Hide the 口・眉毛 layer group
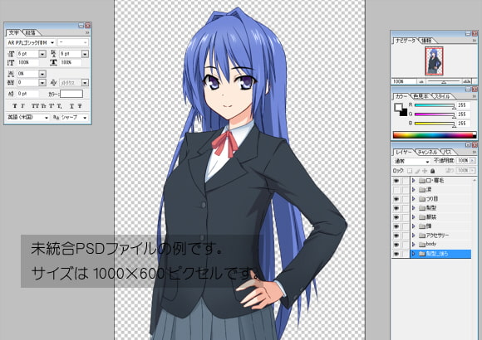 click(x=396, y=181)
